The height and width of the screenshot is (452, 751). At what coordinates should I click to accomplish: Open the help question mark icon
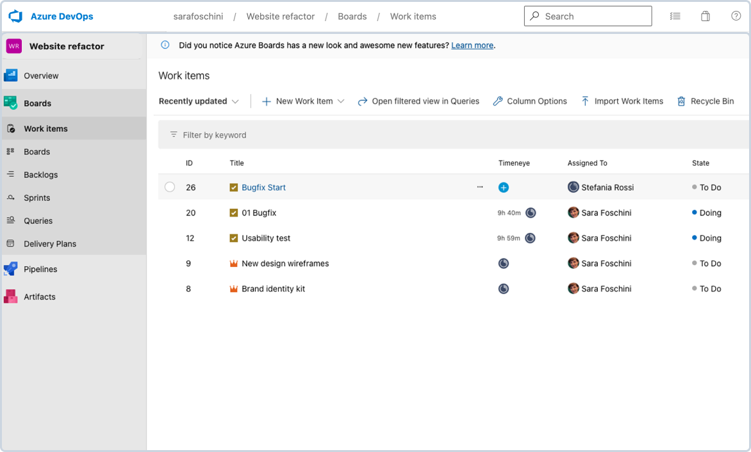click(736, 16)
